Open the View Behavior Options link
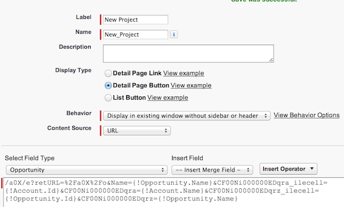344x207 pixels. pyautogui.click(x=307, y=115)
